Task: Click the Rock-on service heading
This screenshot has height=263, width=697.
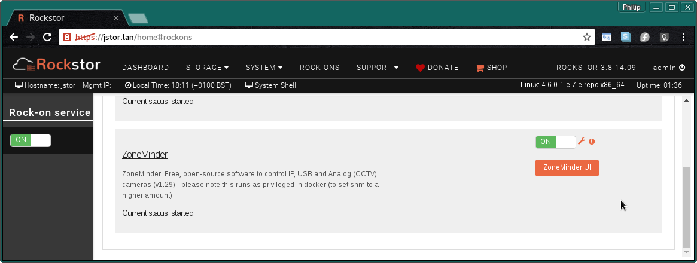Action: 50,113
